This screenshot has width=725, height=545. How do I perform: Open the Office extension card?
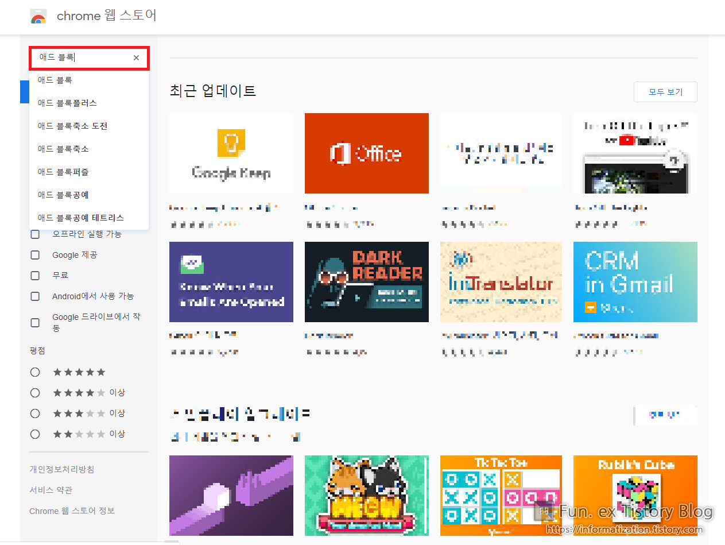(x=367, y=153)
